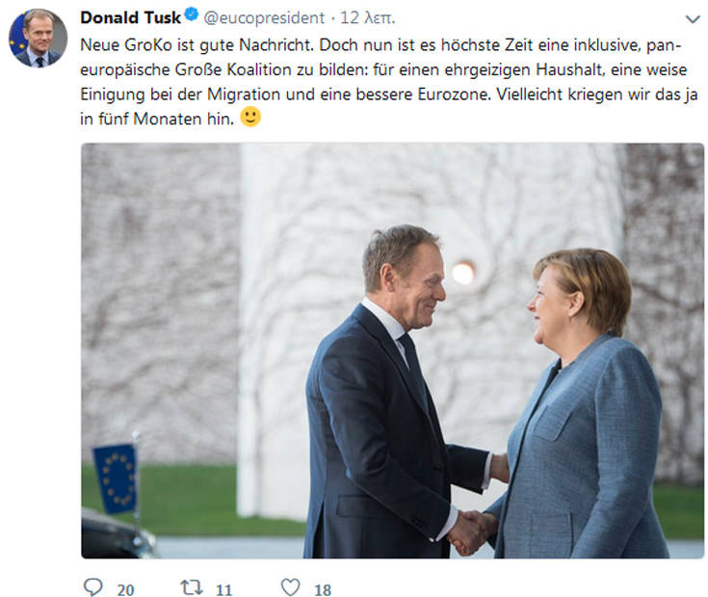This screenshot has width=708, height=597.
Task: Click the retweet count of 11
Action: (223, 588)
